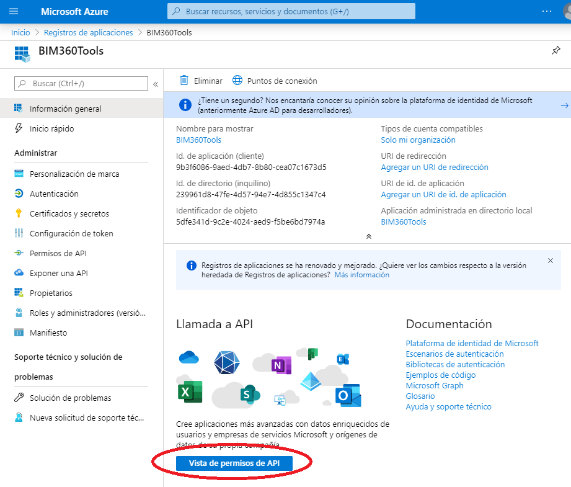Open Plataforma de identidad de Microsoft link
Viewport: 571px width, 487px height.
point(472,343)
